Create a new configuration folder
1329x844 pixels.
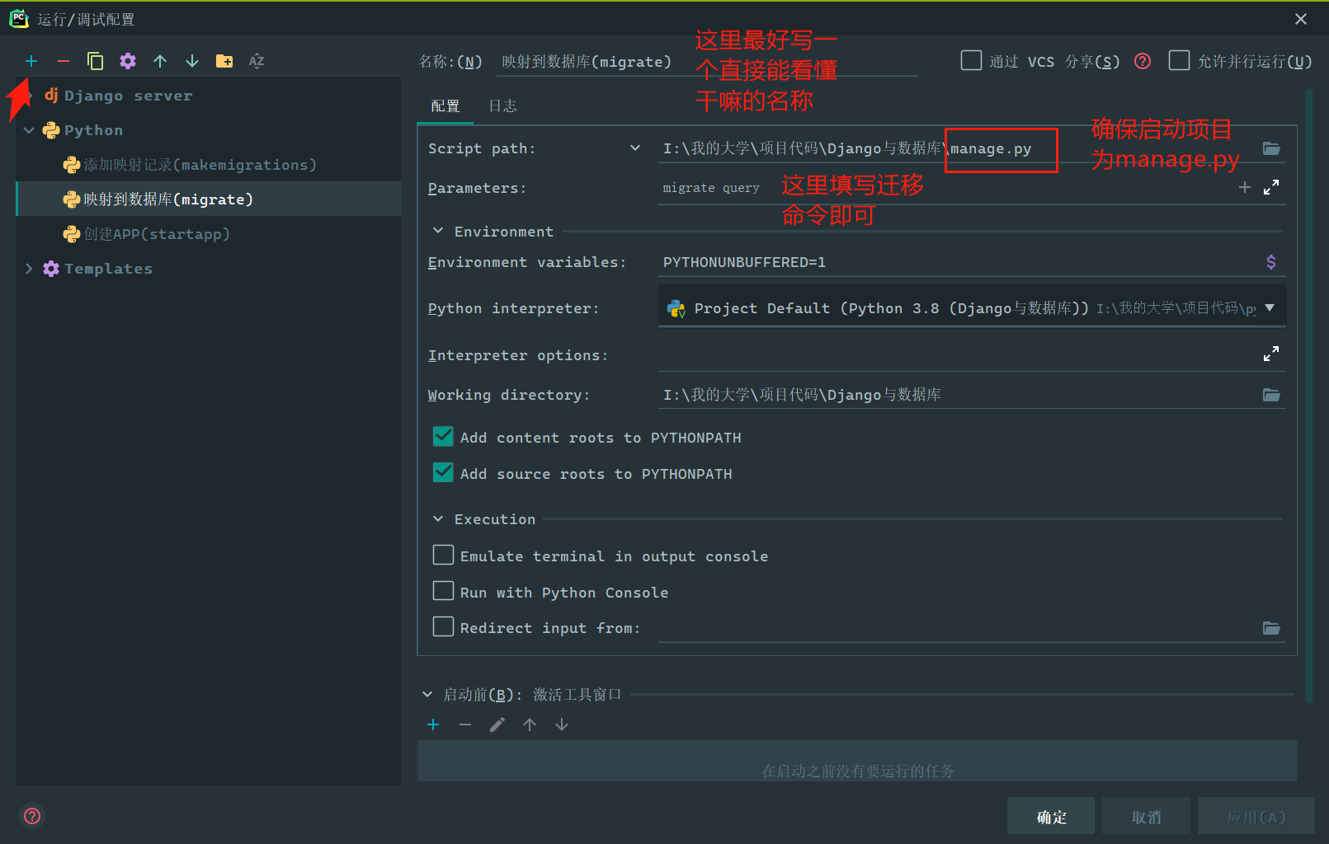[x=224, y=60]
